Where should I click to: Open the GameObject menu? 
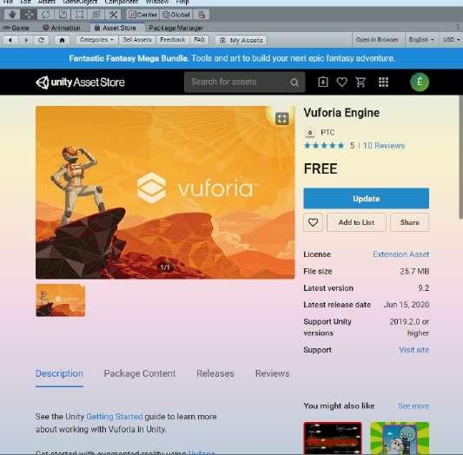click(x=80, y=3)
